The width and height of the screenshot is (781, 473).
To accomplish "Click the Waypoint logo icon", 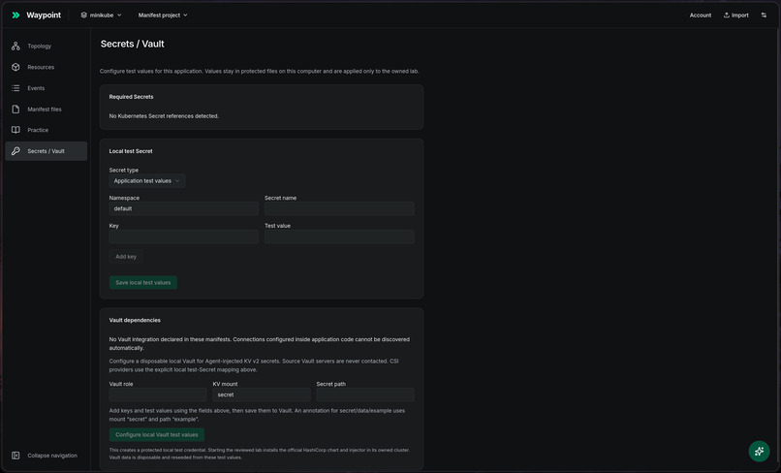I will 16,15.
